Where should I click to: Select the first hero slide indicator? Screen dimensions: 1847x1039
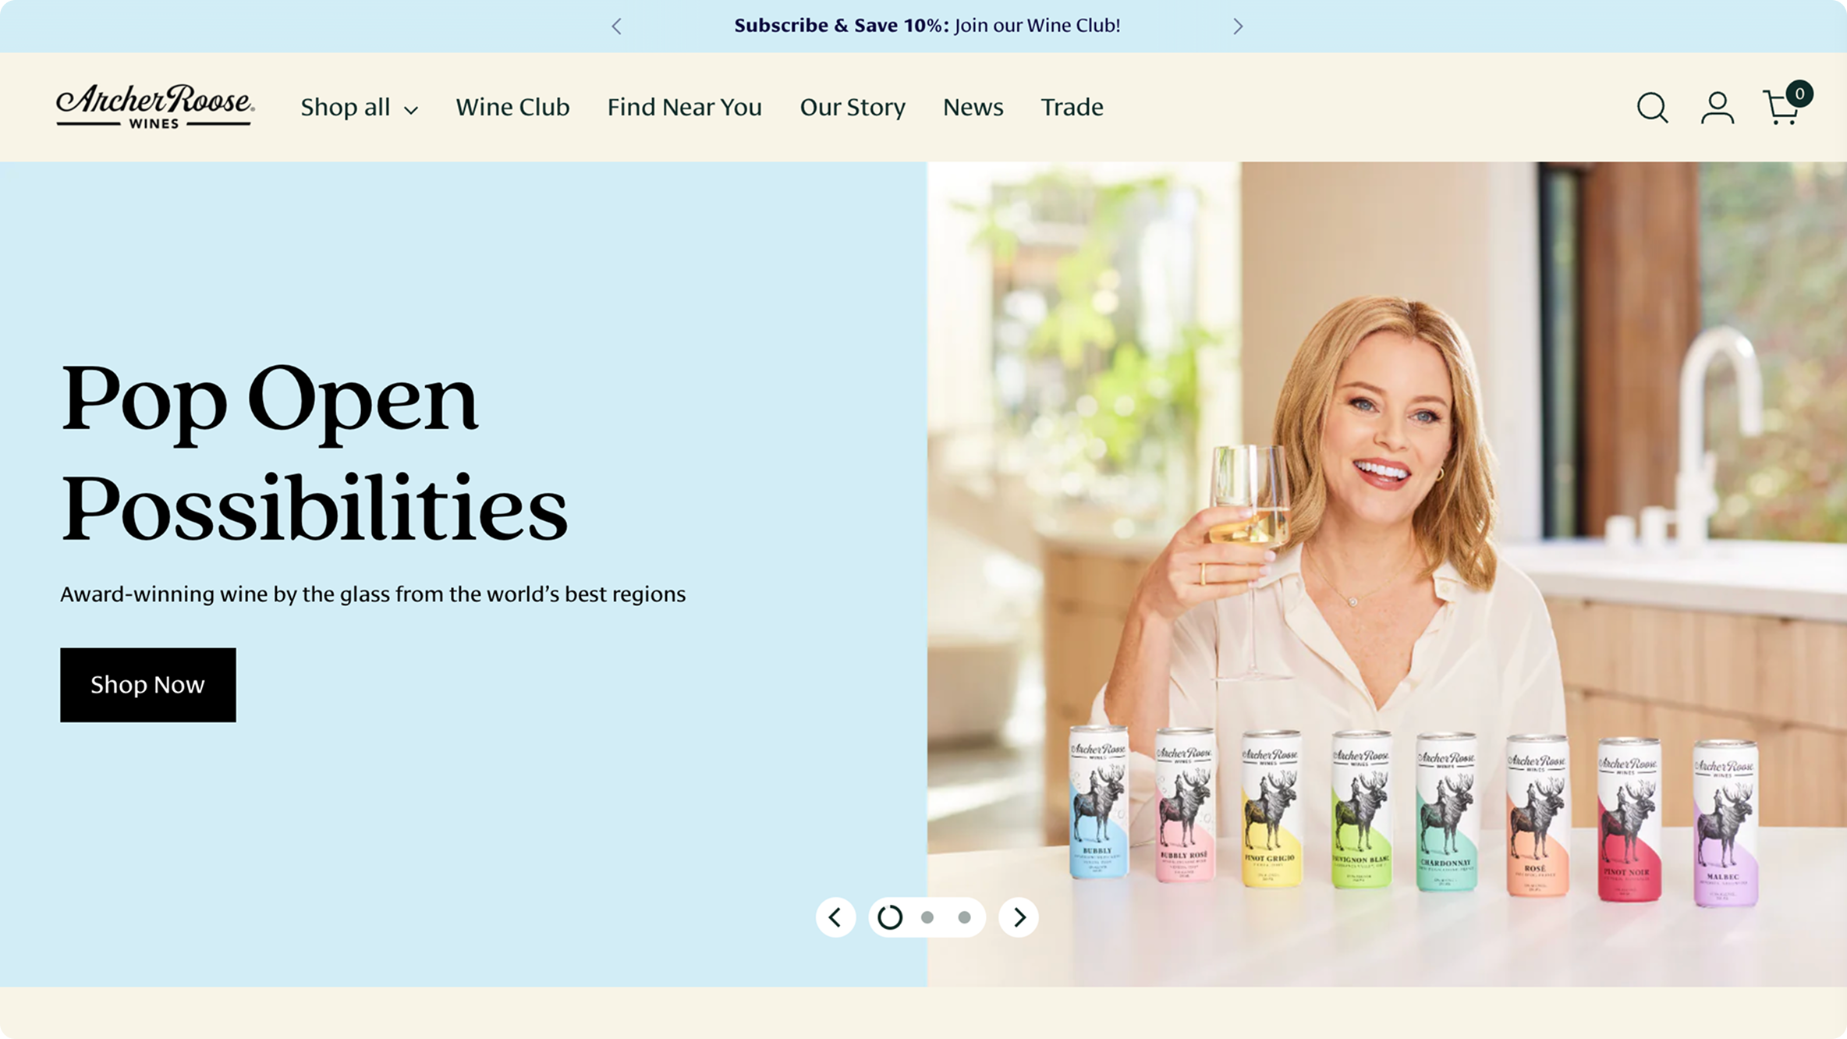pyautogui.click(x=890, y=917)
